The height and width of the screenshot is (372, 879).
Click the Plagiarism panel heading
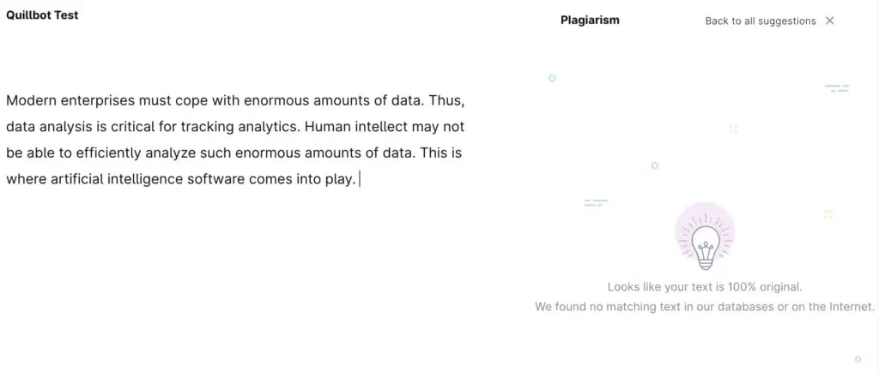pos(590,20)
